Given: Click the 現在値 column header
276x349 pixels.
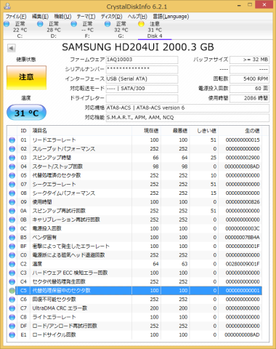Looking at the screenshot, I should pyautogui.click(x=146, y=131).
